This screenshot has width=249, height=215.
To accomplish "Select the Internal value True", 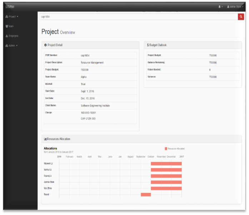I will click(x=83, y=84).
